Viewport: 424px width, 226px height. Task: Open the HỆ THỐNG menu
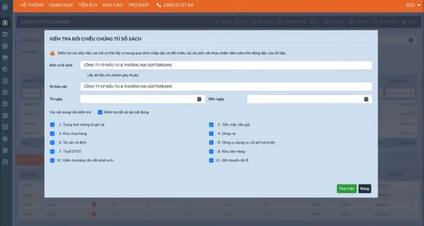click(x=32, y=5)
